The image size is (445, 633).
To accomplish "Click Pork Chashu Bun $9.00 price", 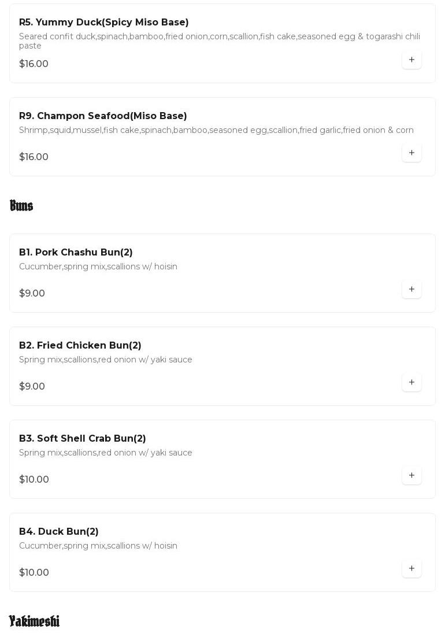I will (32, 294).
